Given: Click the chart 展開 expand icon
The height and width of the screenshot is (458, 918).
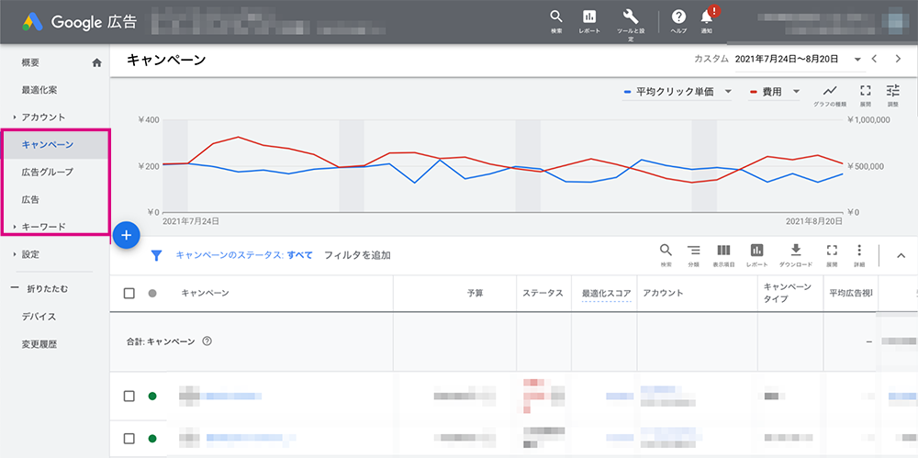Looking at the screenshot, I should (866, 91).
